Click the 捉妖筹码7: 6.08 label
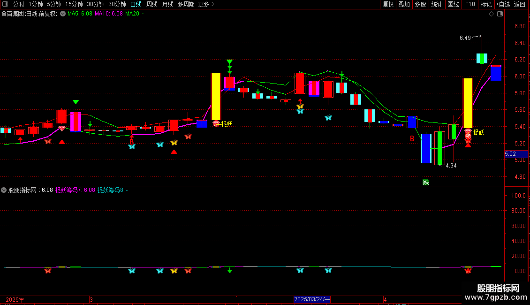The height and width of the screenshot is (305, 530). (75, 190)
